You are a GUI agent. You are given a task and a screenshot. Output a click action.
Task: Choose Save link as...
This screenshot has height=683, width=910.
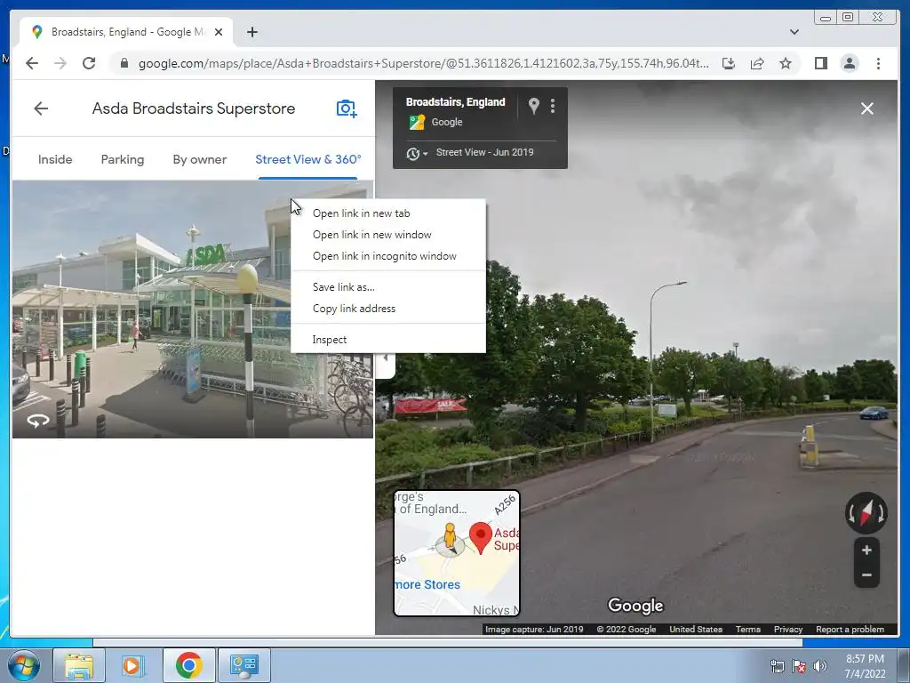tap(387, 287)
